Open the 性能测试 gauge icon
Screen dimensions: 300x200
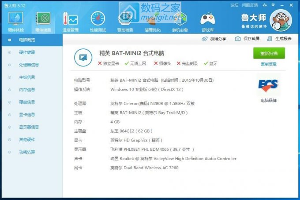[97, 19]
